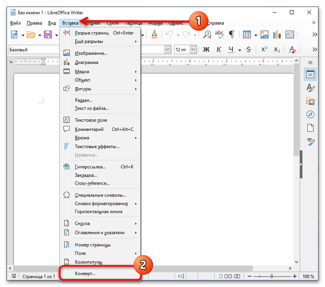The width and height of the screenshot is (325, 287).
Task: Click the Clone Formatting paintbrush icon
Action: click(x=154, y=34)
